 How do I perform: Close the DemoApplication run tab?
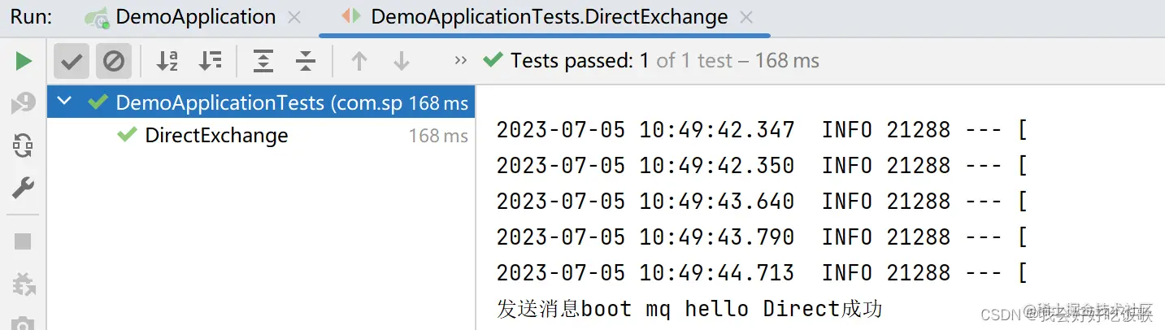click(294, 17)
